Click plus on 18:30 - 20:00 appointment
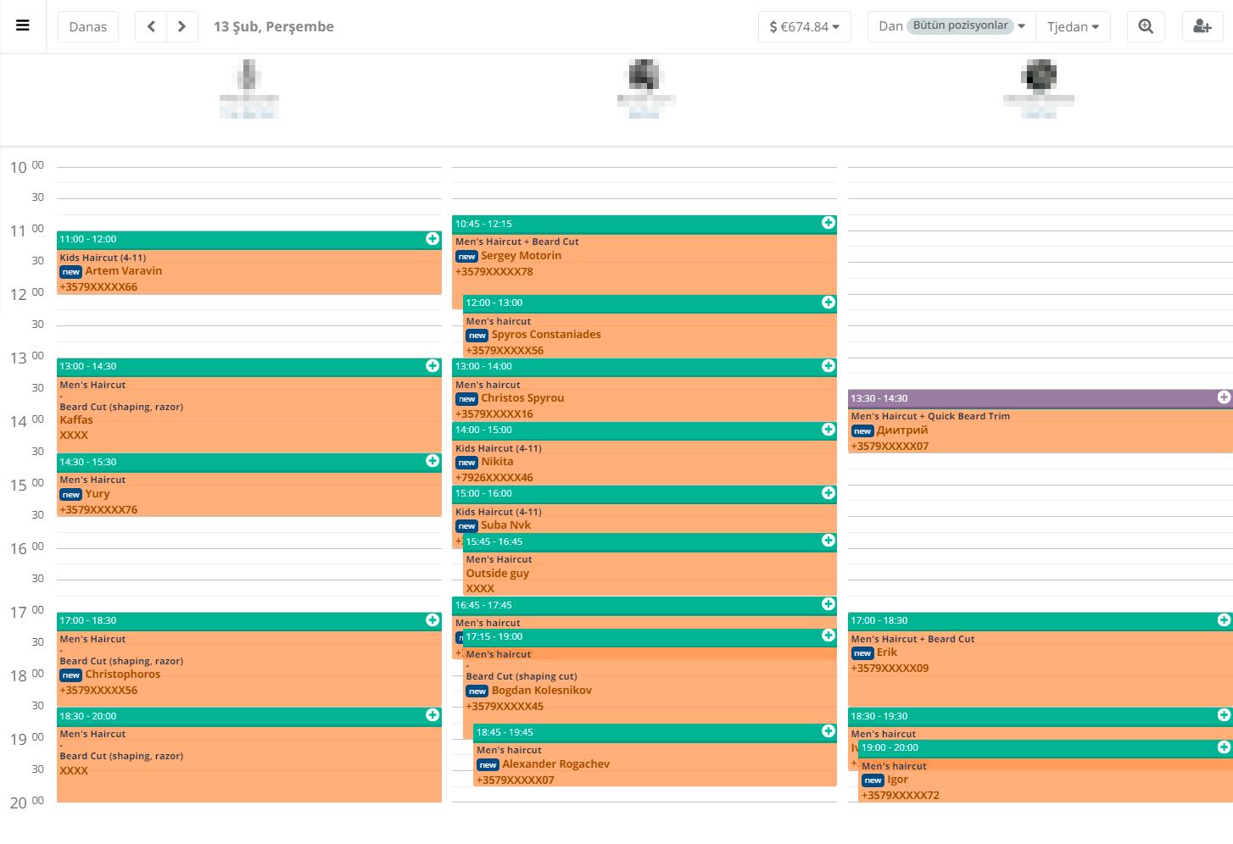This screenshot has height=844, width=1233. (x=432, y=715)
